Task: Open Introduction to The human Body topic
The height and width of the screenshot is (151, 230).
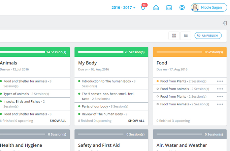Action: [x=106, y=81]
